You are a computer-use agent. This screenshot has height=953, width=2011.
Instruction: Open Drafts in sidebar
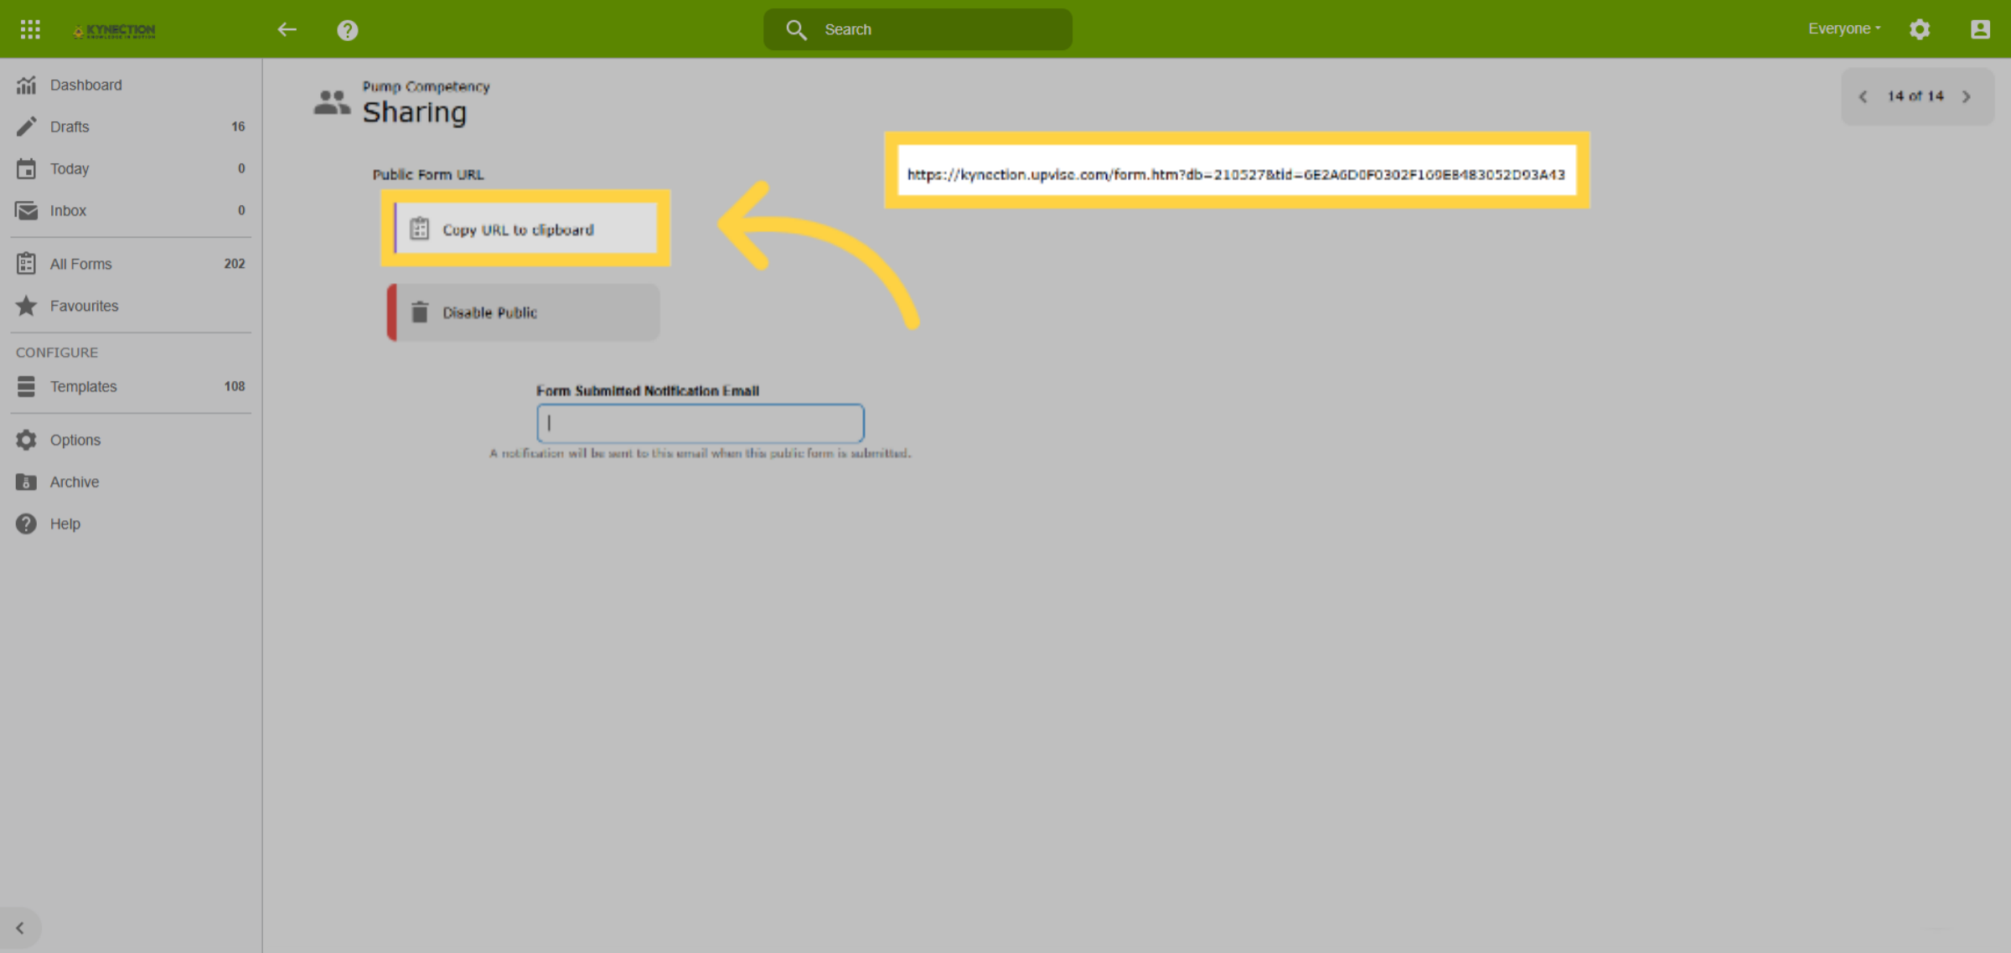click(131, 126)
